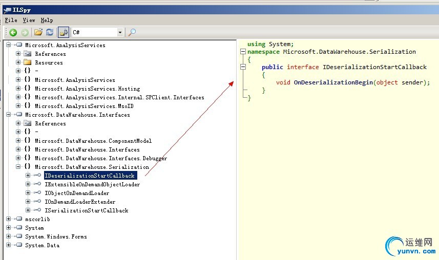Open an assembly with the folder icon

tap(38, 32)
